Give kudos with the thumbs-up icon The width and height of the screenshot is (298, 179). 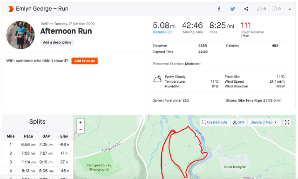tap(259, 9)
